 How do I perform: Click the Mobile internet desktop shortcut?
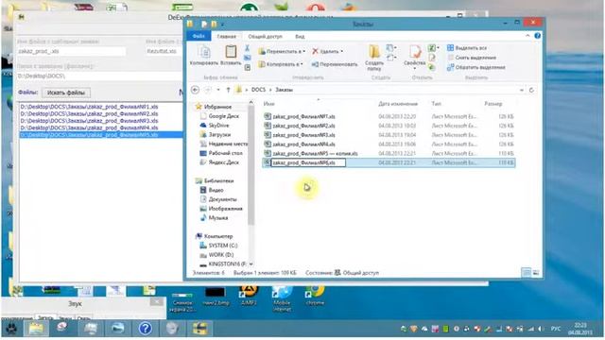[x=282, y=297]
